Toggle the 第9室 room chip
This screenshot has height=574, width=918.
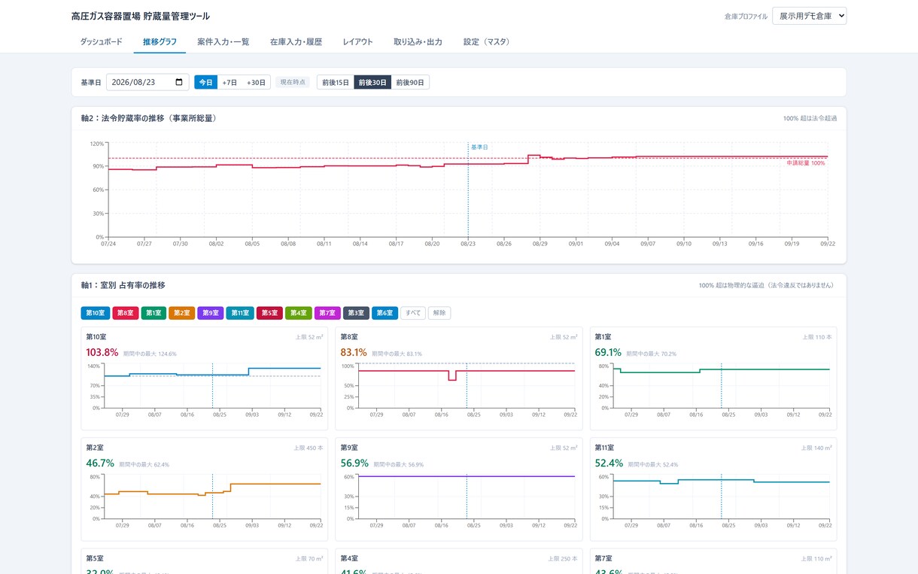coord(210,313)
